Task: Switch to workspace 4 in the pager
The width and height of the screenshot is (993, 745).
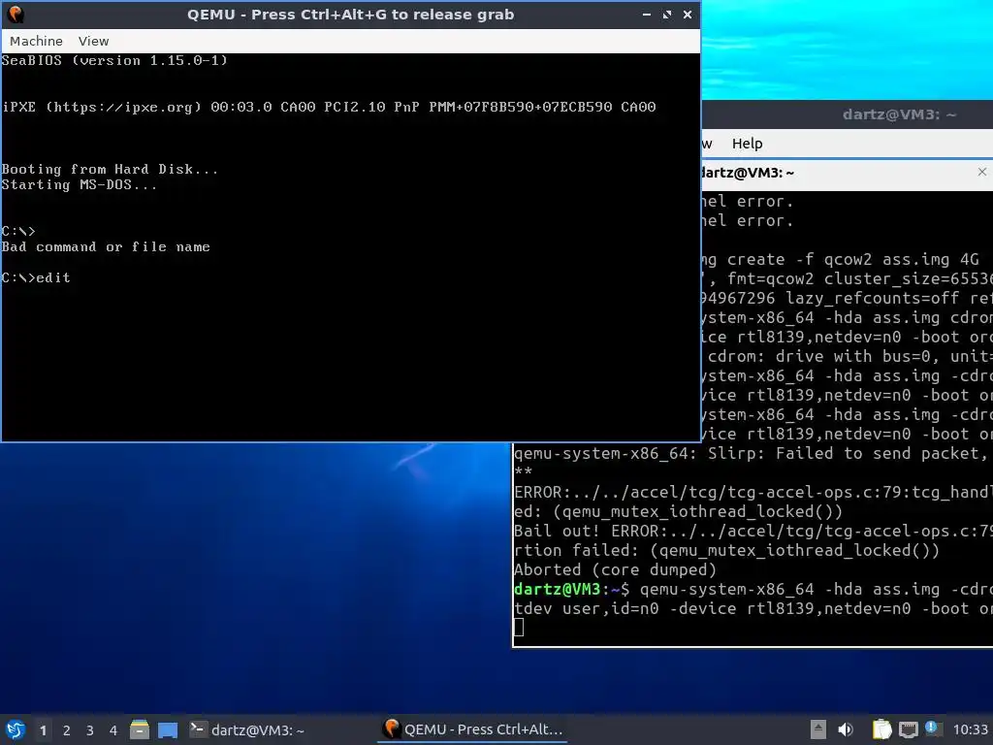Action: (x=113, y=730)
